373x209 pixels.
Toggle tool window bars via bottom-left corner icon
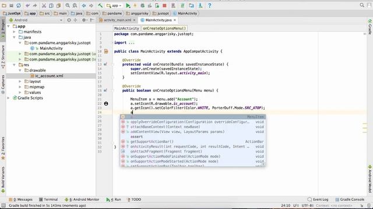[x=3, y=206]
